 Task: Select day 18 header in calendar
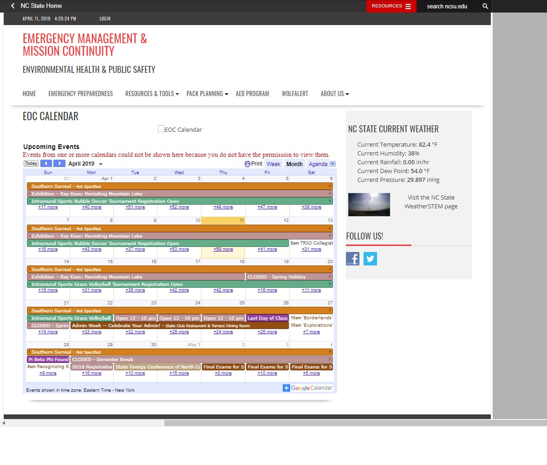click(x=223, y=261)
